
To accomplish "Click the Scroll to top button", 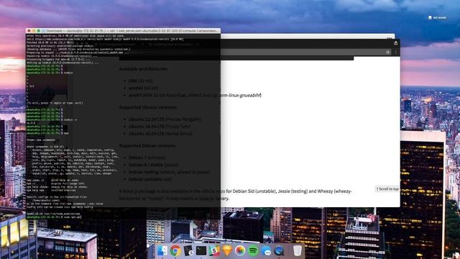I will click(x=387, y=189).
